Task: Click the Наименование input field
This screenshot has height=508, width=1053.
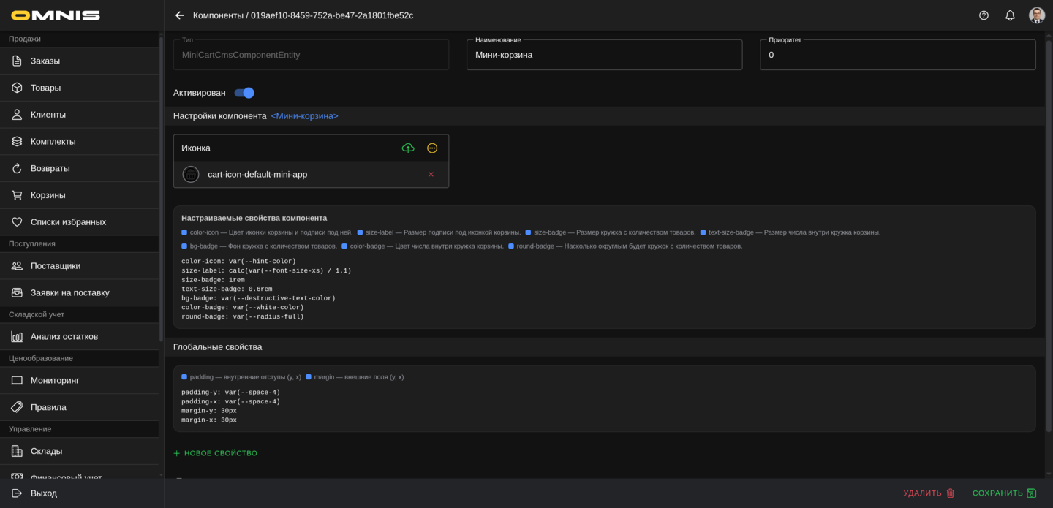Action: 604,55
